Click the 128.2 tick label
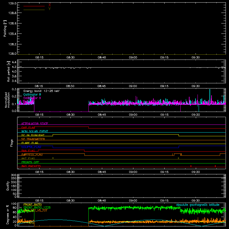 coord(12,44)
